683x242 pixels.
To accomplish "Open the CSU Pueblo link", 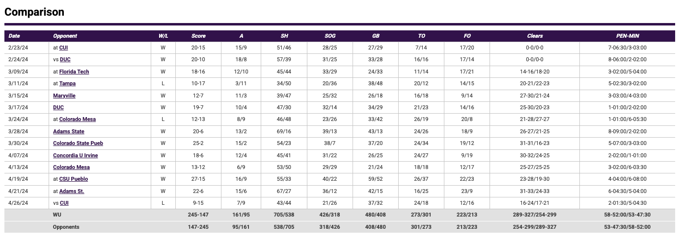I will [74, 179].
